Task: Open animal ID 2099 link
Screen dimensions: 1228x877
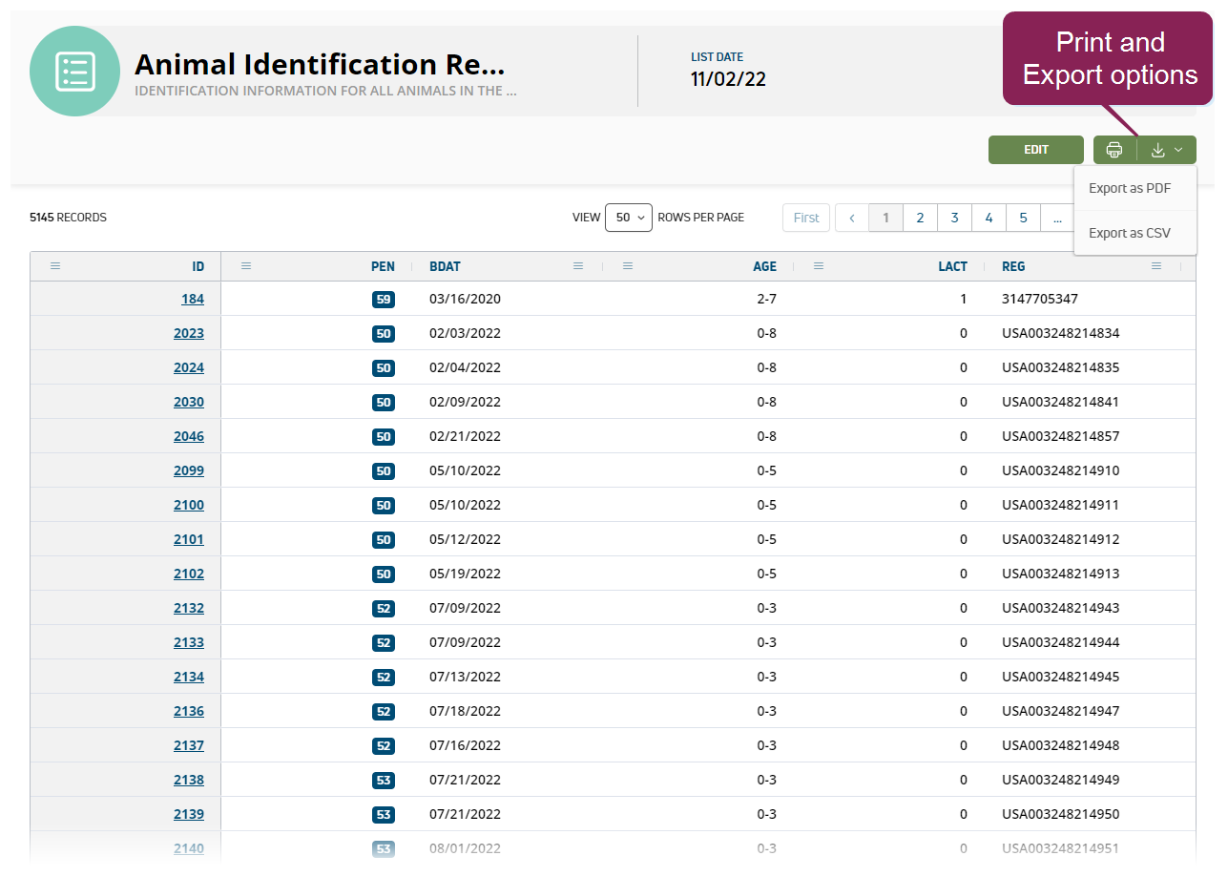Action: tap(189, 470)
